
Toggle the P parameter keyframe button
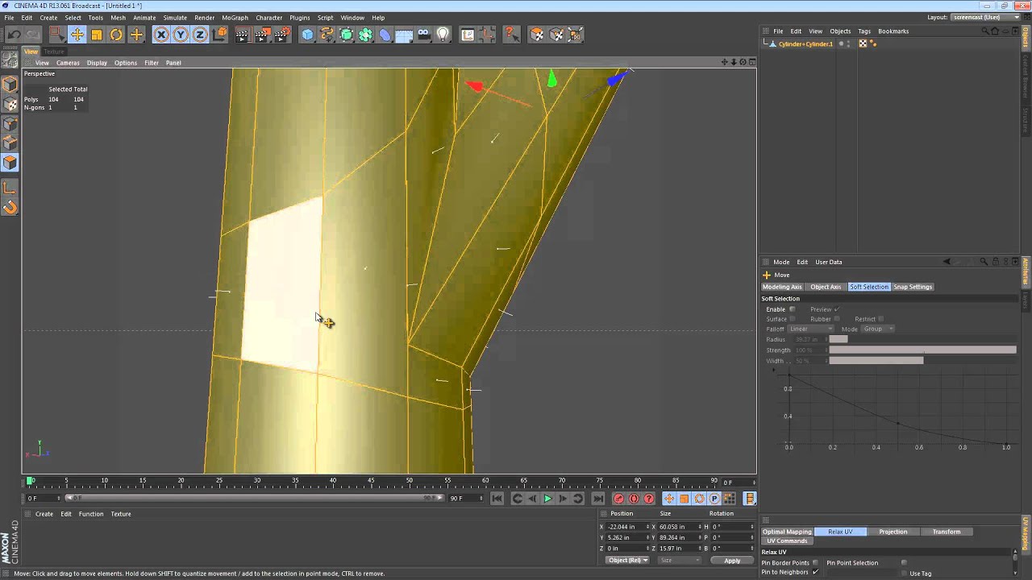[714, 499]
